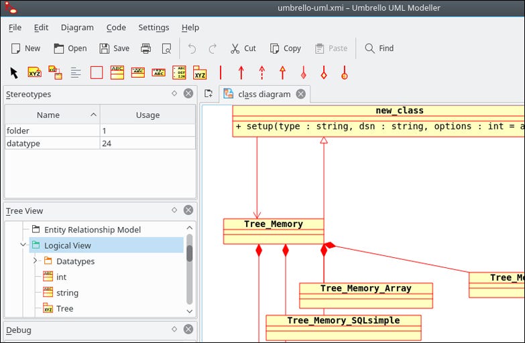The image size is (525, 343).
Task: Expand the Datatypes folder node
Action: [x=35, y=261]
